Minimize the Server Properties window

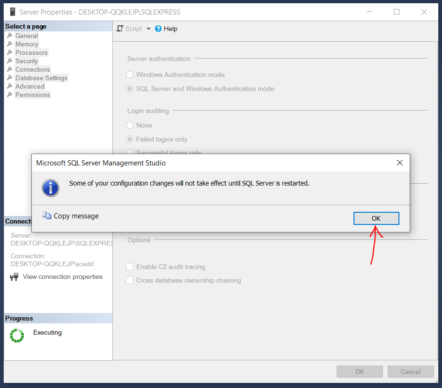click(x=369, y=12)
